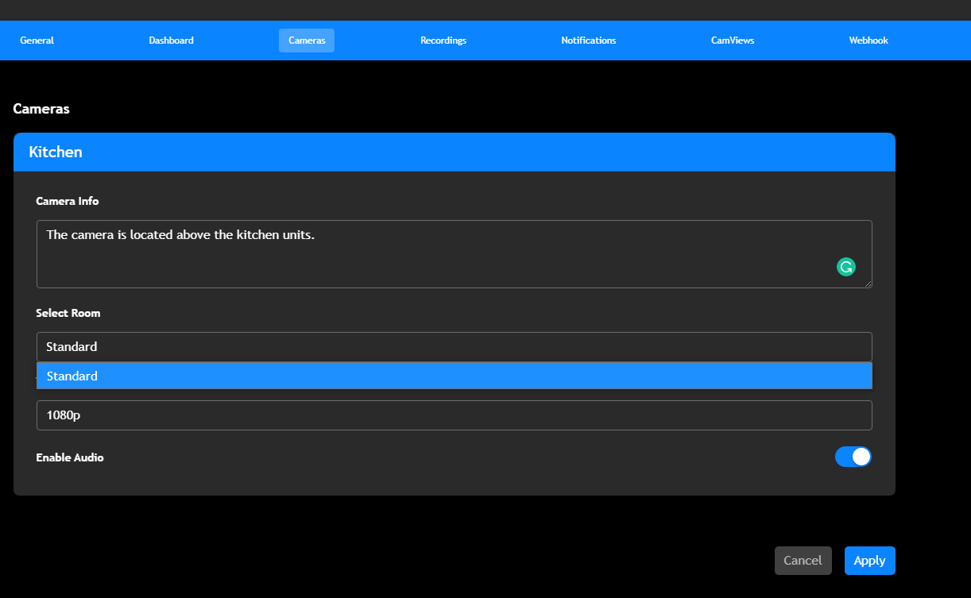Go to the Dashboard tab
The height and width of the screenshot is (598, 971).
[171, 40]
